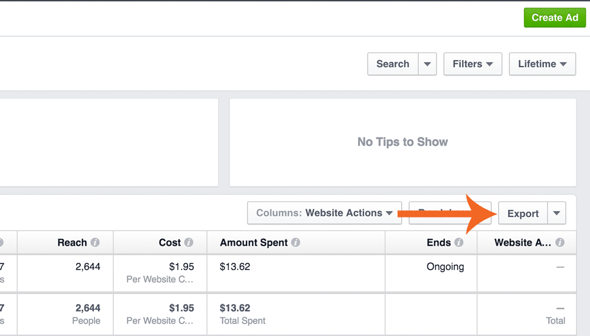Screen dimensions: 590x336
Task: Click the $1.95 cost in first row
Action: coord(181,267)
